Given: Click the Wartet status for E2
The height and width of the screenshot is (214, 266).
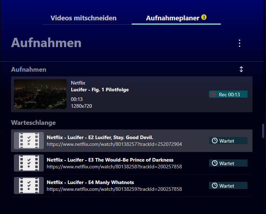Looking at the screenshot, I should click(228, 141).
